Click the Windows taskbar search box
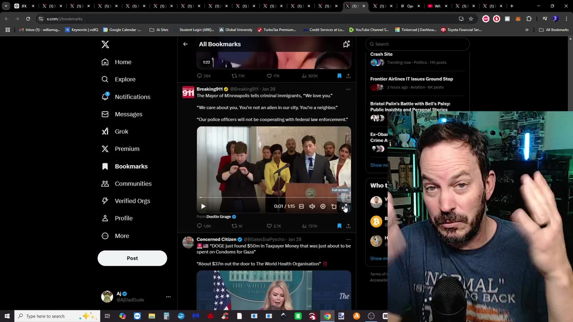This screenshot has width=573, height=322. (57, 316)
